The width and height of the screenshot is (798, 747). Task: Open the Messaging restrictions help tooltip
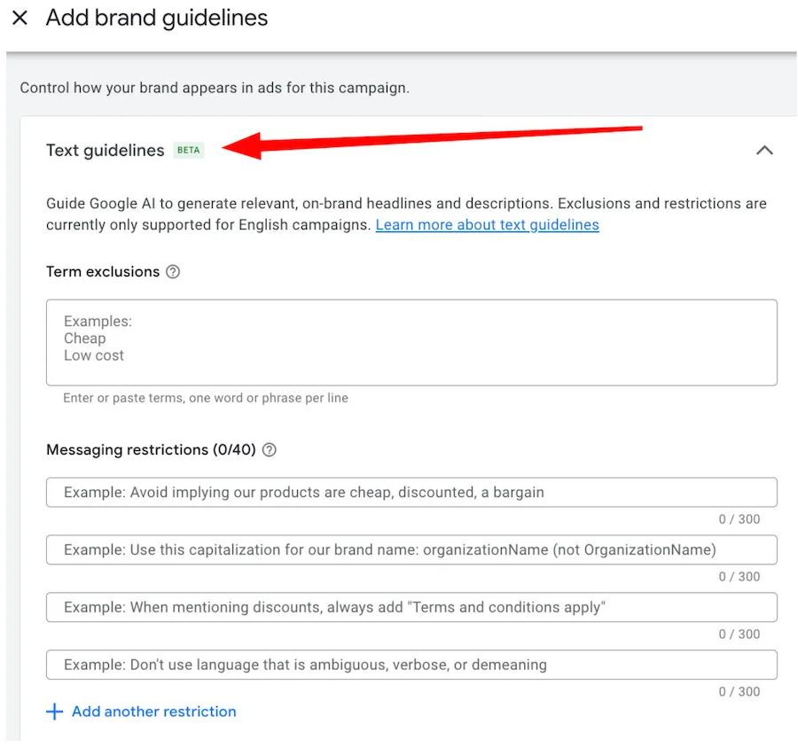[x=269, y=450]
